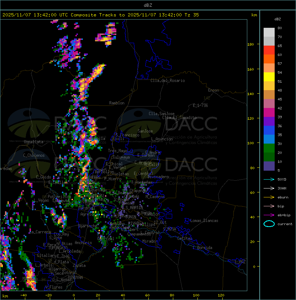Click the 'V_Flores' place label
Image resolution: width=296 pixels, height=300 pixels.
pyautogui.click(x=54, y=287)
